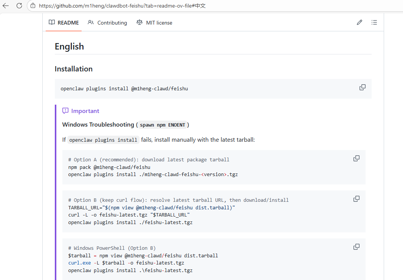The image size is (403, 280).
Task: Click the address bar URL field
Action: 151,6
